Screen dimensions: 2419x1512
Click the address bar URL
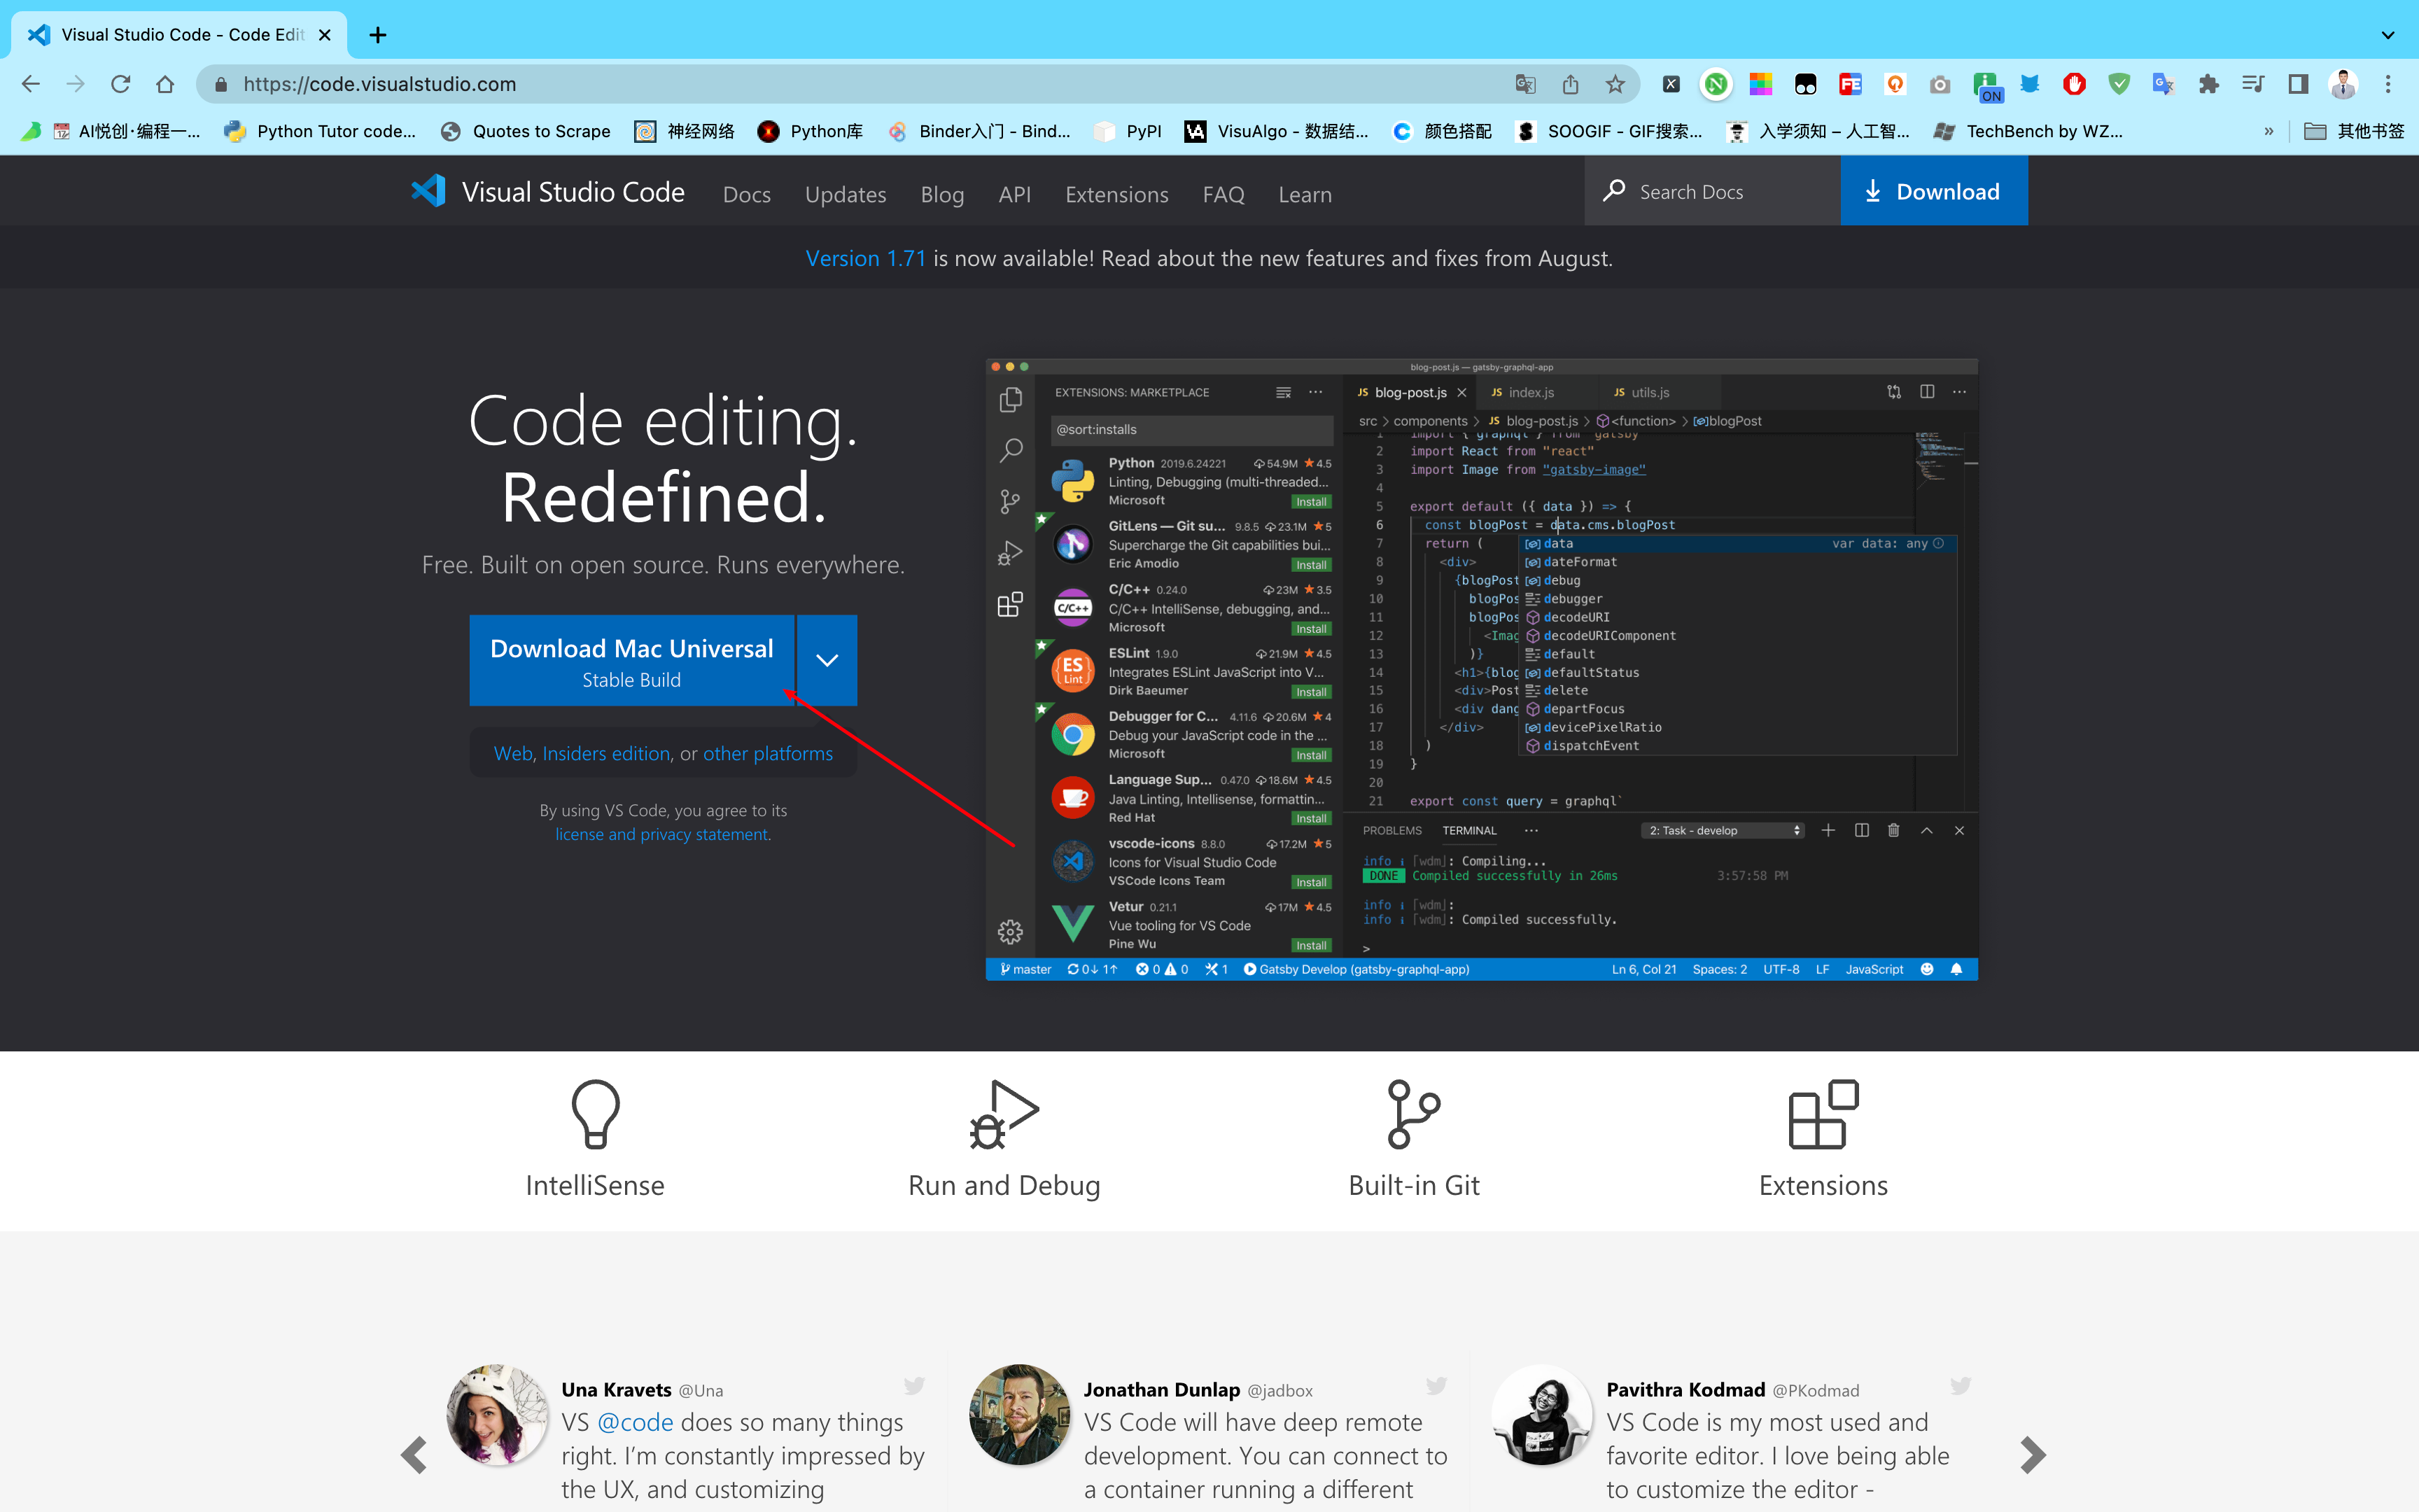tap(380, 84)
